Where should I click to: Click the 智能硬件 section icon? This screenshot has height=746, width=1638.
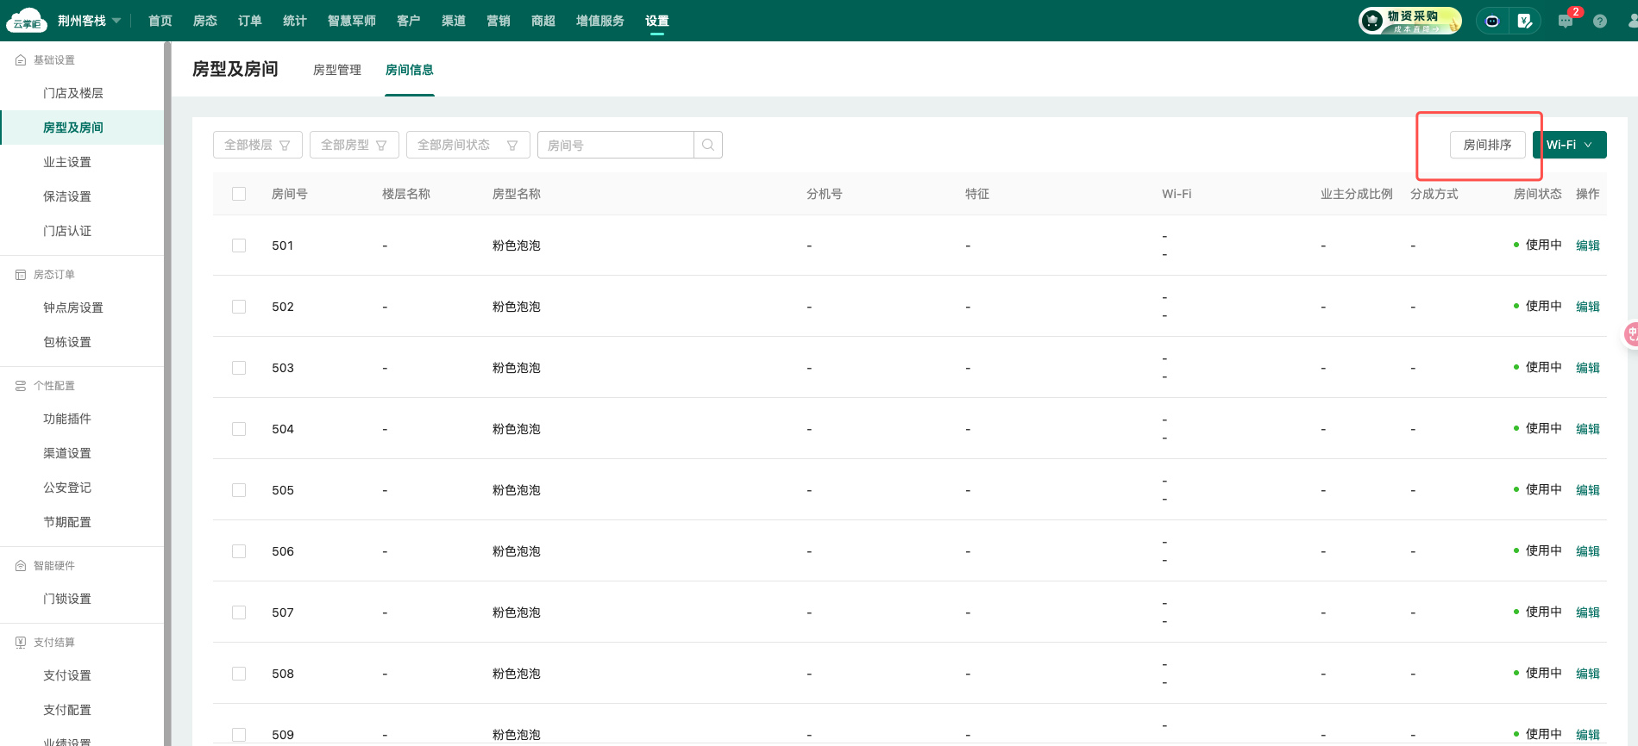21,566
